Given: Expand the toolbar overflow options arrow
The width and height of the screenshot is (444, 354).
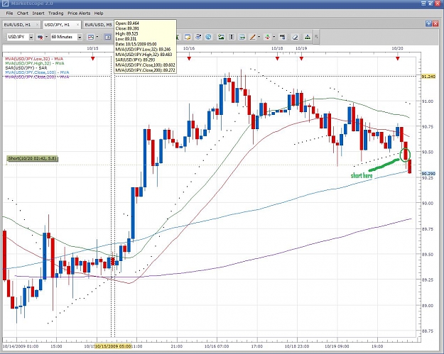Looking at the screenshot, I should pyautogui.click(x=317, y=37).
